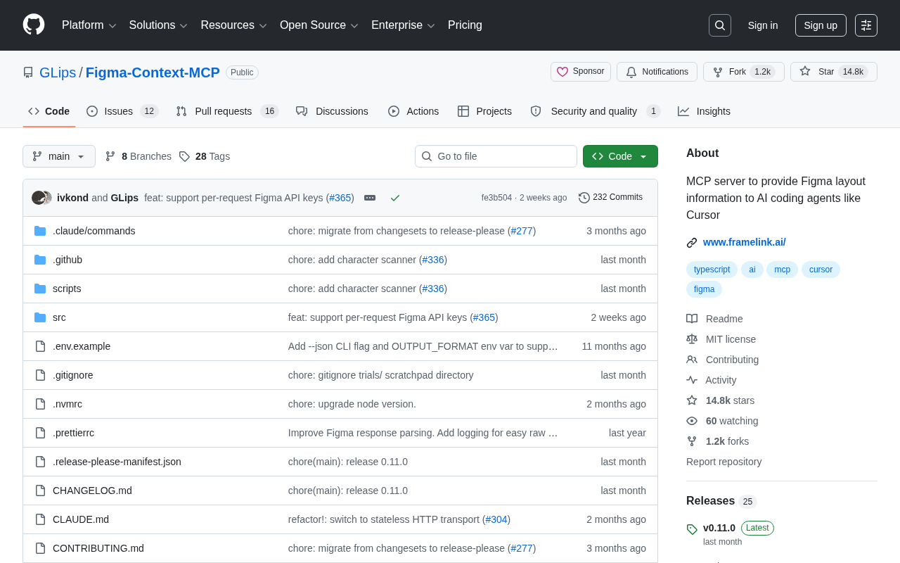Viewport: 900px width, 563px height.
Task: Open pull request #365 in the commit header
Action: click(x=340, y=198)
